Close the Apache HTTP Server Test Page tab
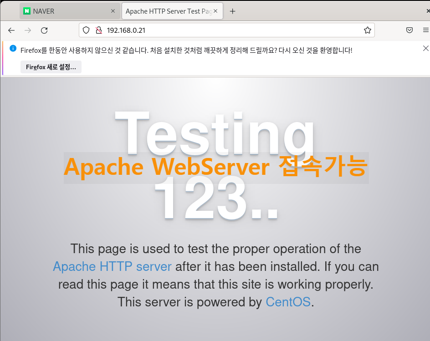This screenshot has width=430, height=341. pos(215,11)
